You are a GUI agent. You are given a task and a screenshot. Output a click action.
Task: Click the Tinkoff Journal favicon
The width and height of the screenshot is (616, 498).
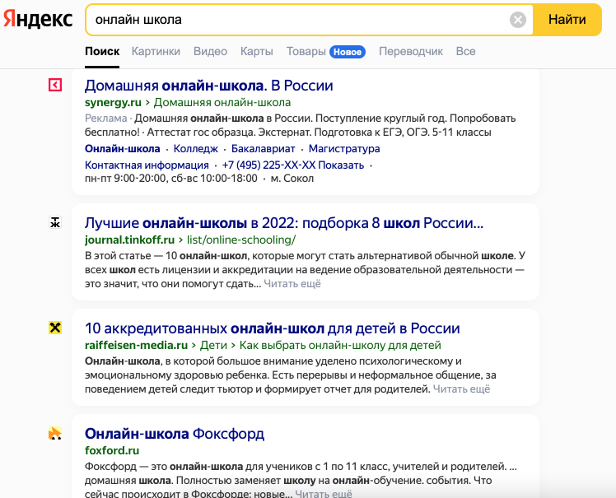(55, 222)
